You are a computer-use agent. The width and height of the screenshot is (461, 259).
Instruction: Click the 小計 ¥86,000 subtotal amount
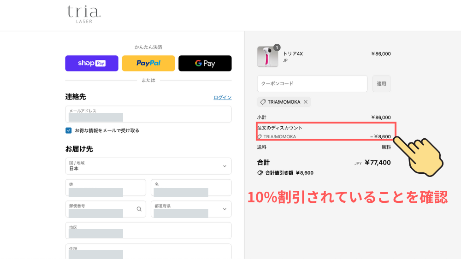click(381, 118)
